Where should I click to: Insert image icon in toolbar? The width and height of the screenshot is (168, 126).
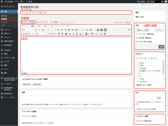(91, 30)
